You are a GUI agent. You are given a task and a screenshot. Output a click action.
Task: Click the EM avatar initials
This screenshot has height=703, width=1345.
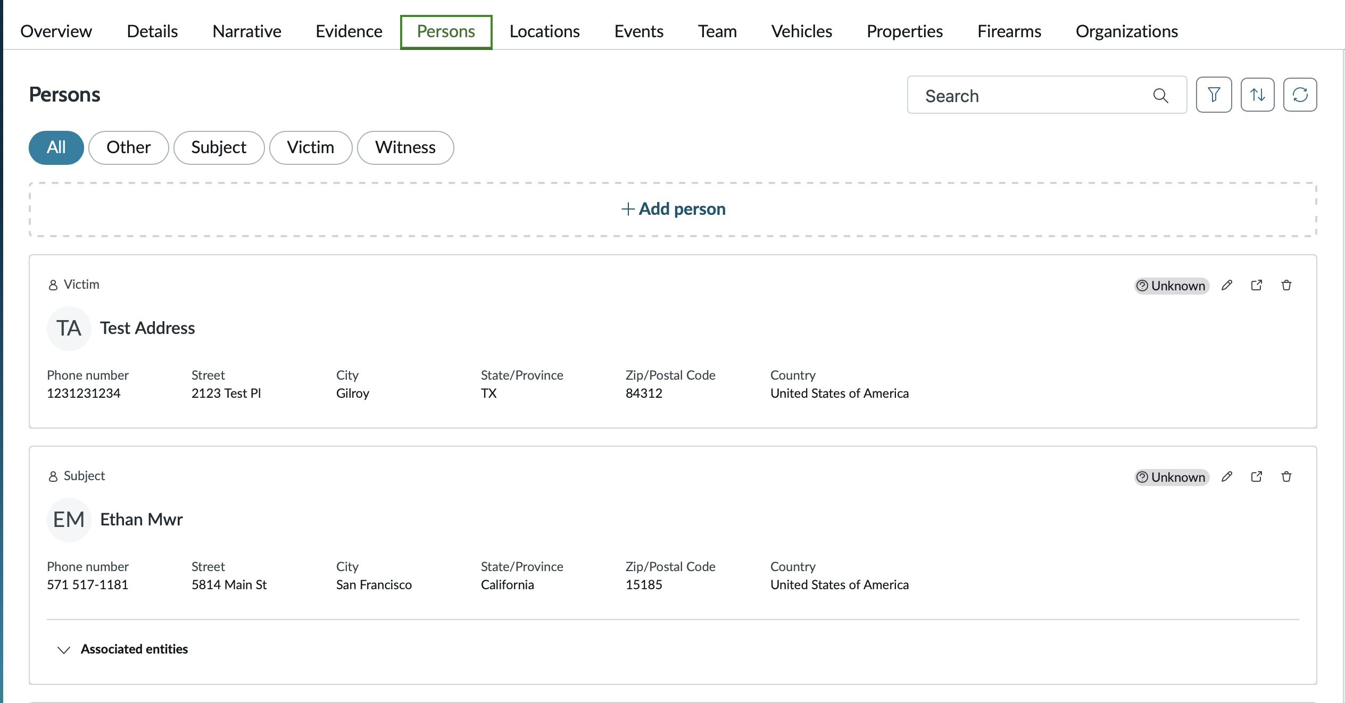coord(69,520)
